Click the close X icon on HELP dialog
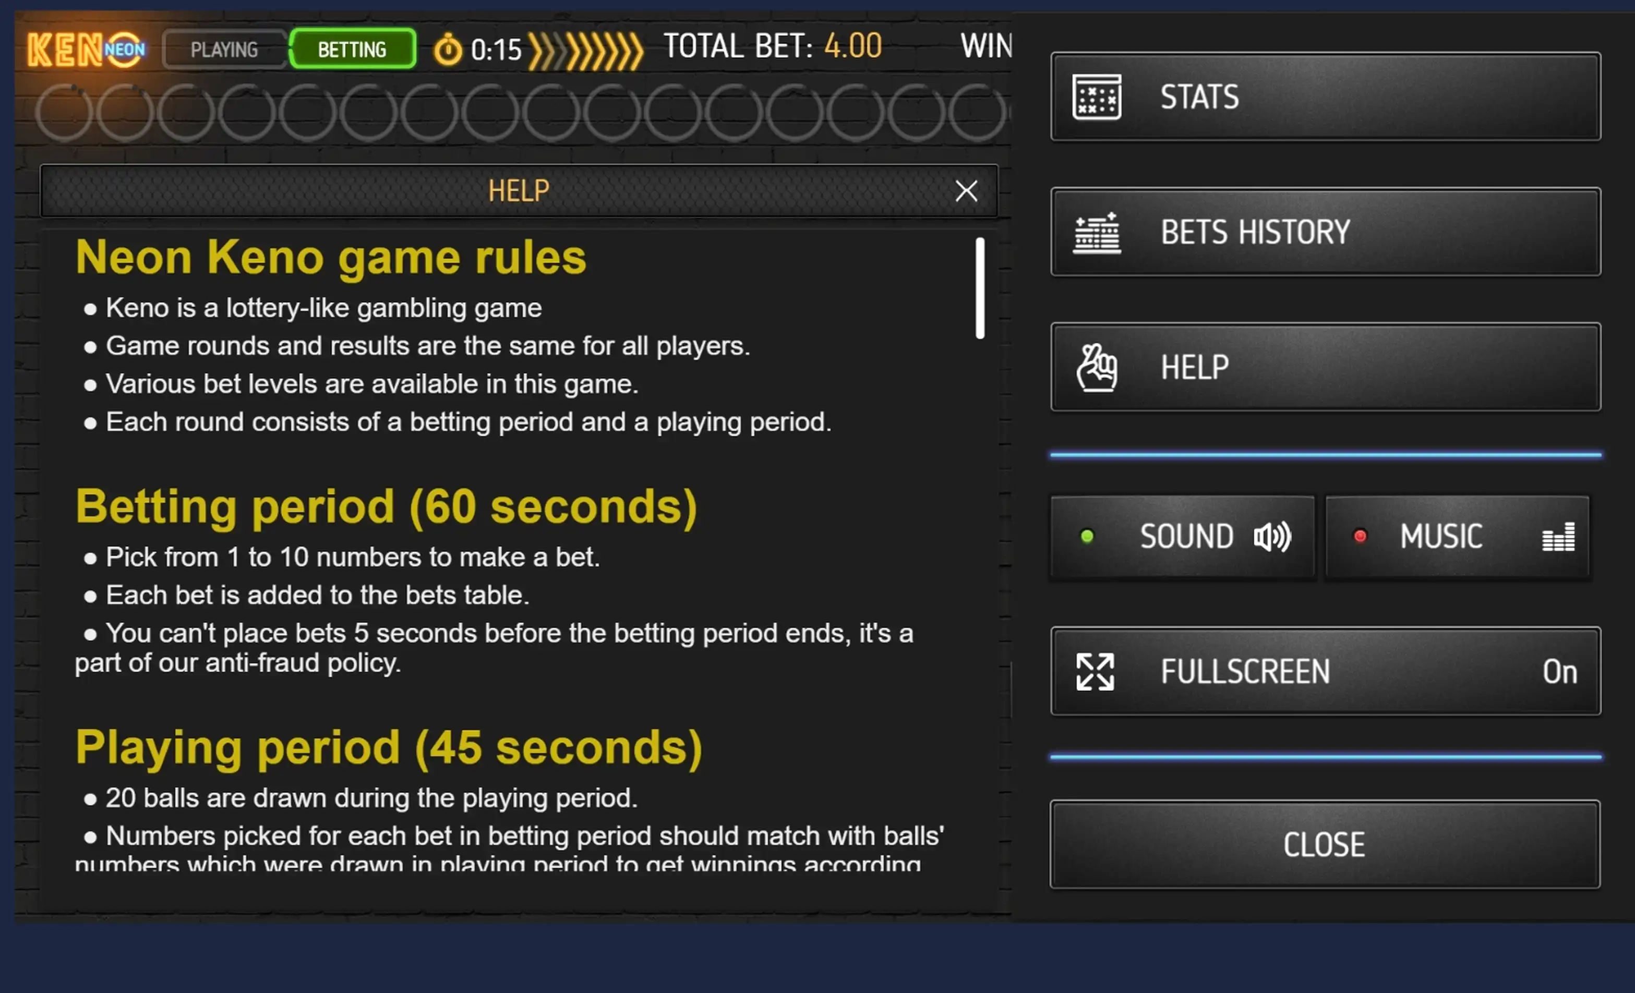1635x993 pixels. pos(967,191)
